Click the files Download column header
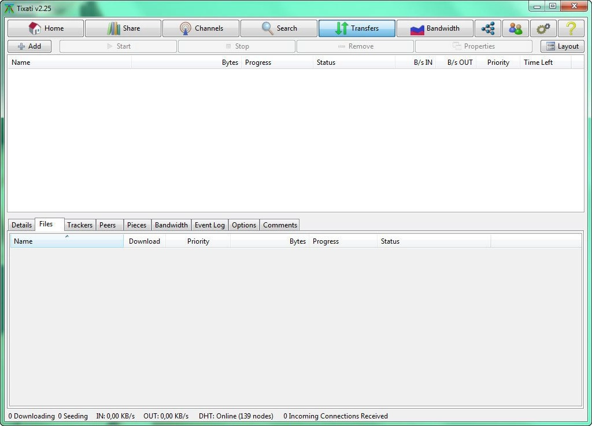This screenshot has width=592, height=426. 145,241
